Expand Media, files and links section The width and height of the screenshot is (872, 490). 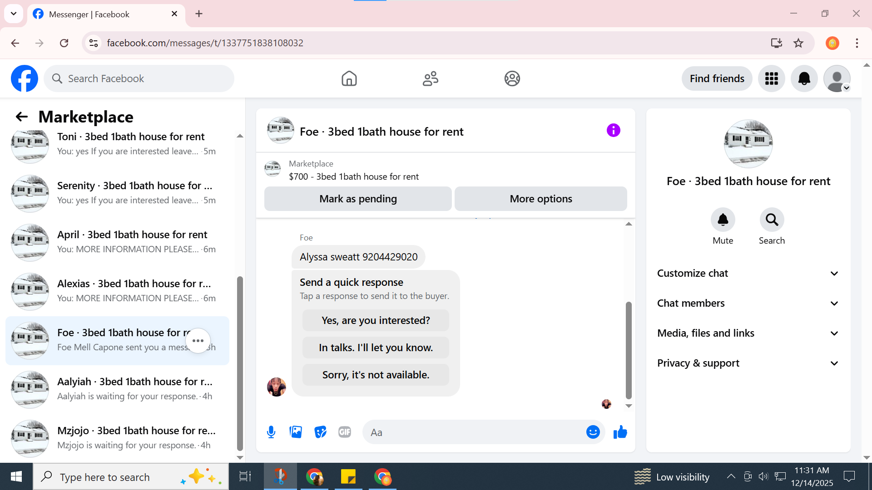tap(748, 333)
